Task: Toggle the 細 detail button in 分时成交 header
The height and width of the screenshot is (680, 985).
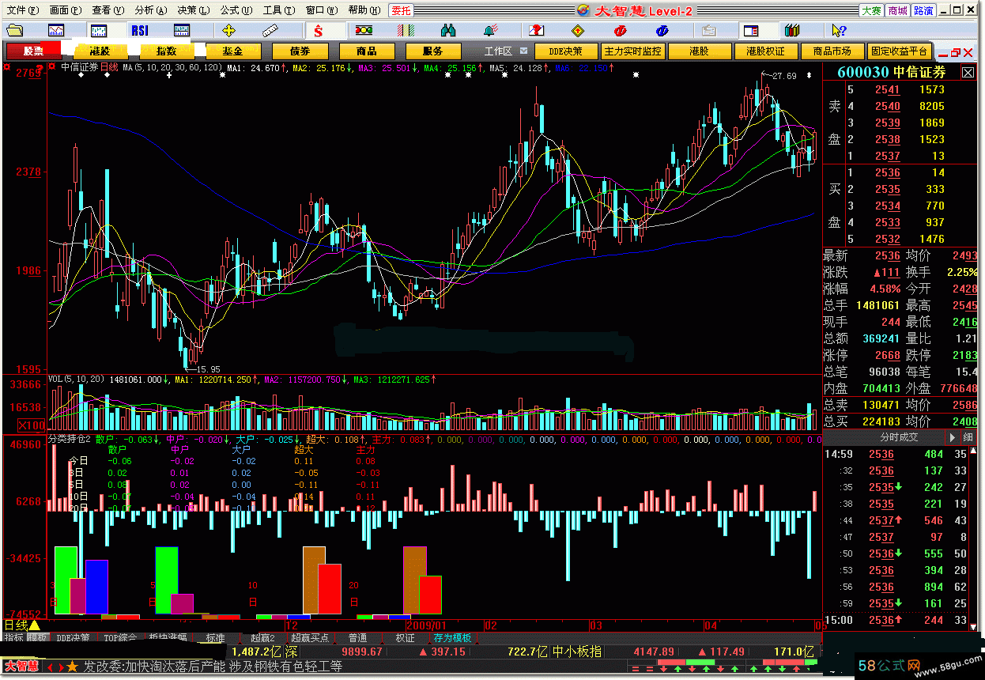Action: 968,437
